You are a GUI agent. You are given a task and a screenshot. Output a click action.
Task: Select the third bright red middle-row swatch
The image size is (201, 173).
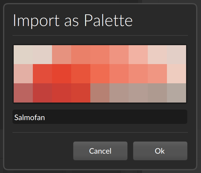tap(61, 74)
